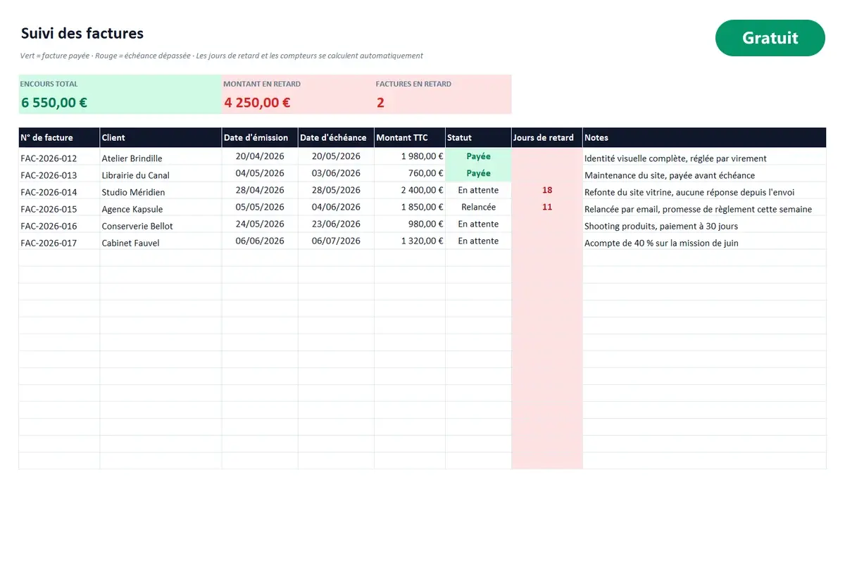Select the Montant TTC column header

409,138
